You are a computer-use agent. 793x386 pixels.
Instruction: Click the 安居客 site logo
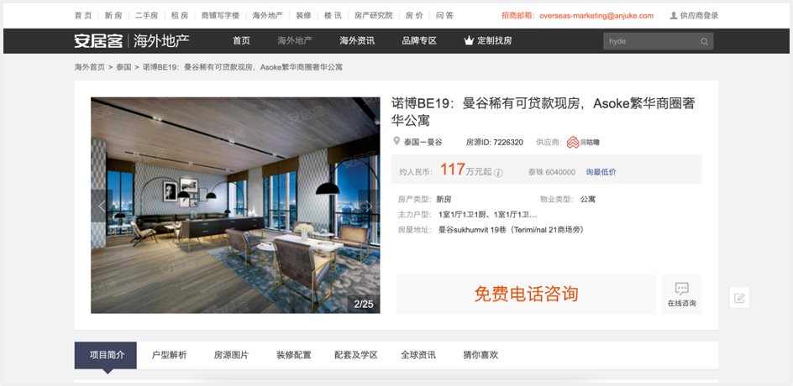pyautogui.click(x=98, y=41)
